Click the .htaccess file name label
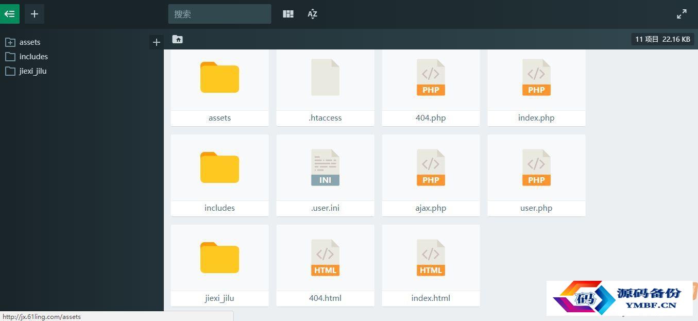 click(325, 118)
